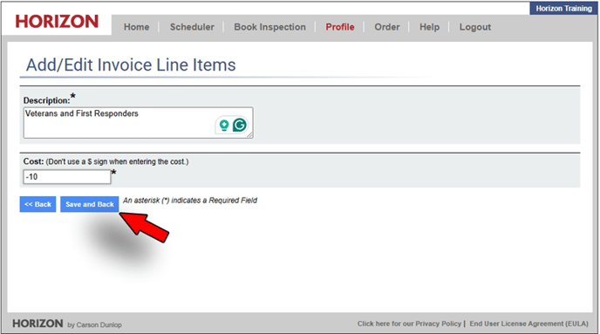Viewport: 600px width, 334px height.
Task: Click the Cost label with the $ sign hint
Action: [x=106, y=161]
